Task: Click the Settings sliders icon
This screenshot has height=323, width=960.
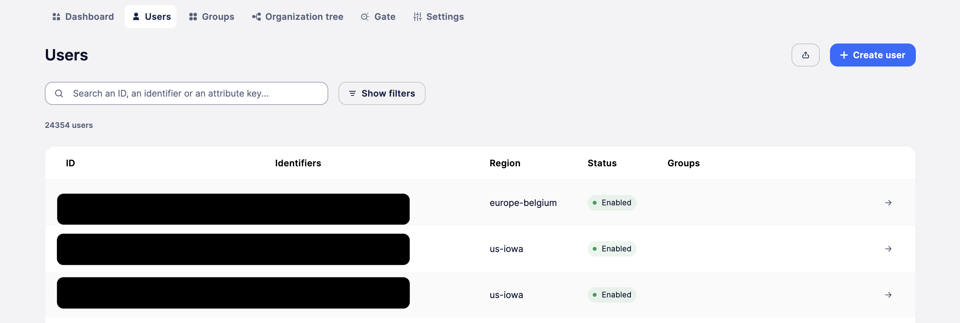Action: pyautogui.click(x=417, y=17)
